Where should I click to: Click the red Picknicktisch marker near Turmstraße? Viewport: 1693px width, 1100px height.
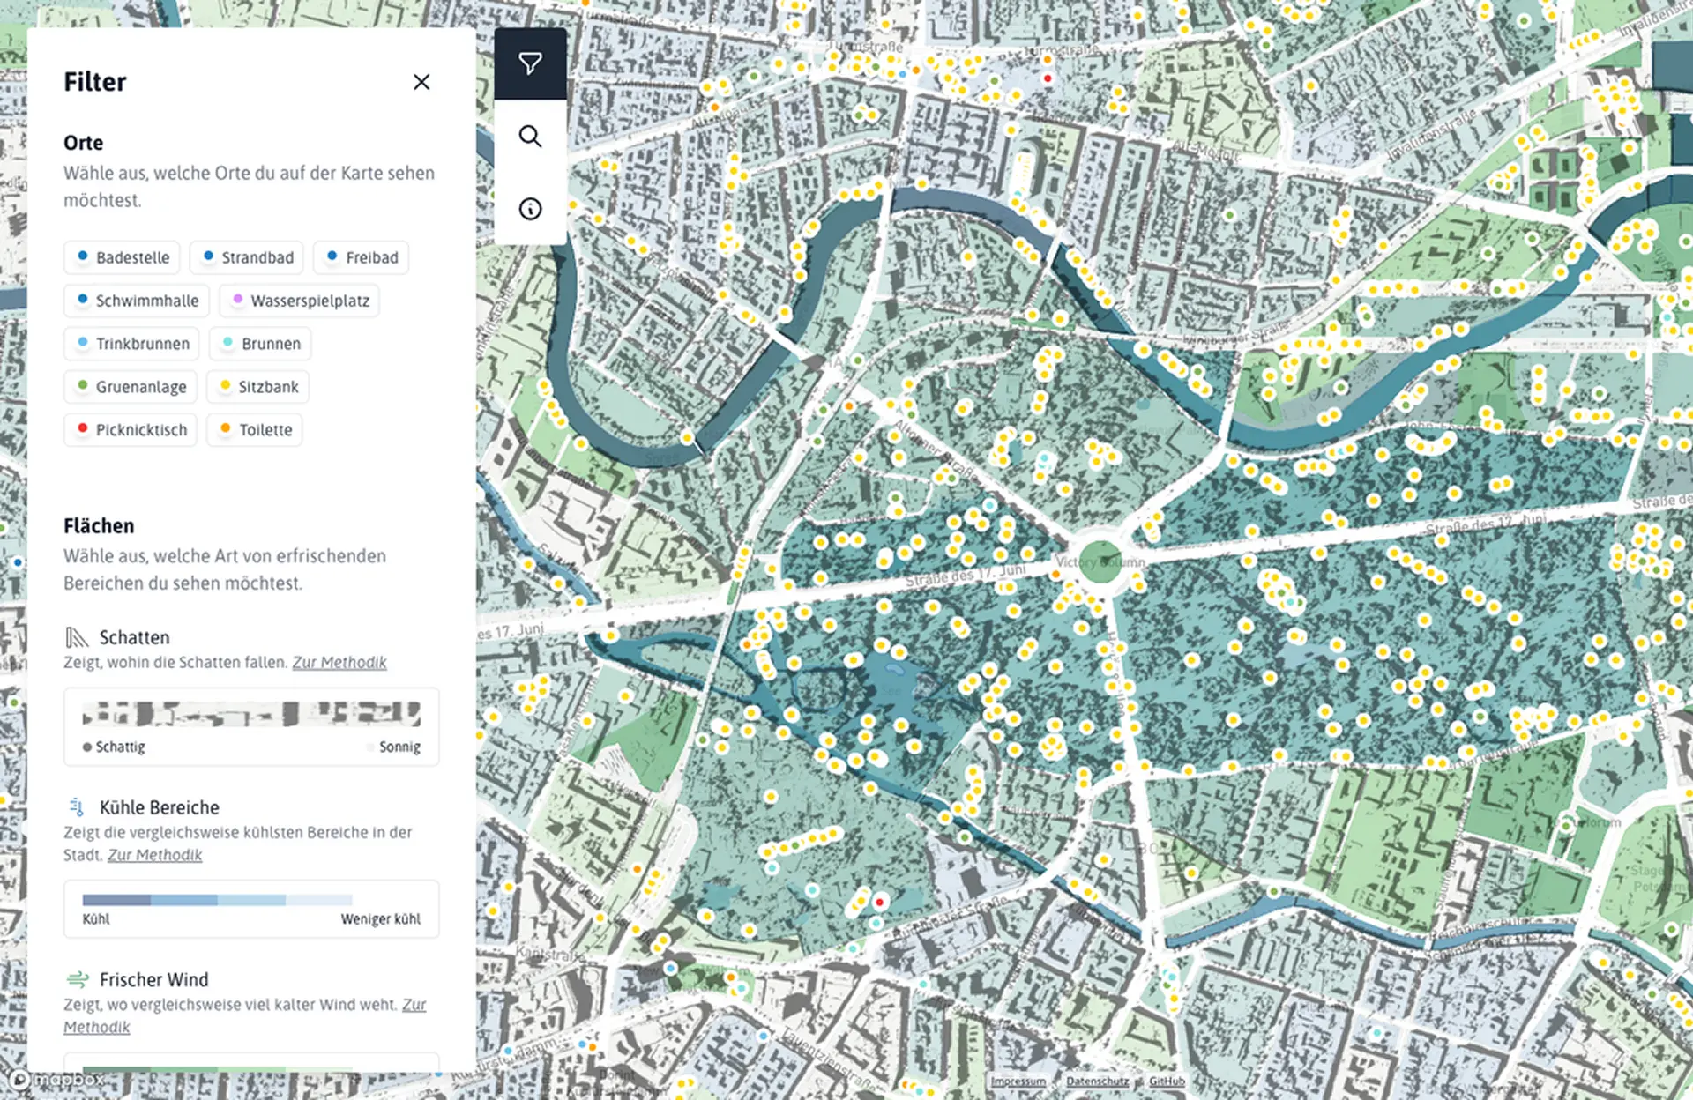pyautogui.click(x=1048, y=78)
